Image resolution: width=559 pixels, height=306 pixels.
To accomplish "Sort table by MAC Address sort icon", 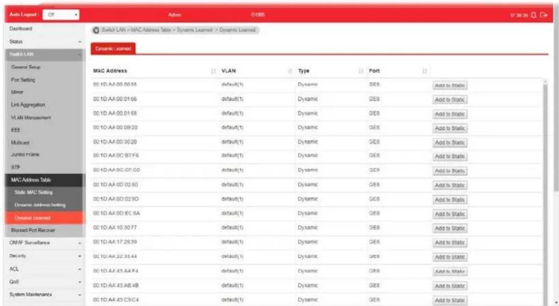I will pos(213,71).
